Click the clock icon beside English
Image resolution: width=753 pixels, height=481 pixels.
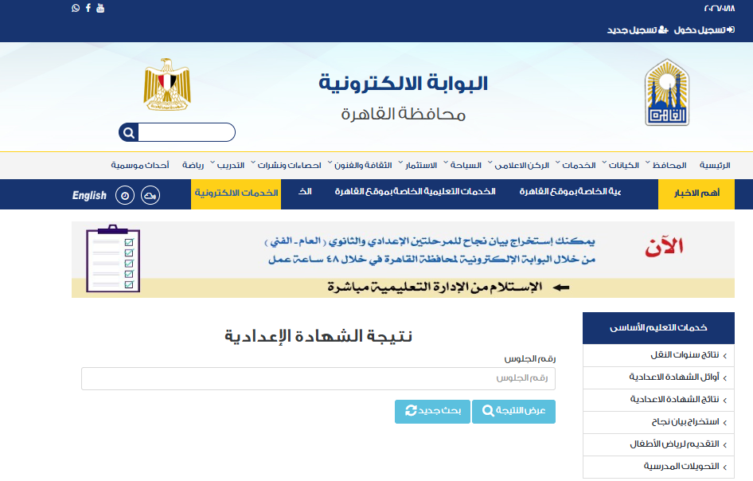pos(125,195)
